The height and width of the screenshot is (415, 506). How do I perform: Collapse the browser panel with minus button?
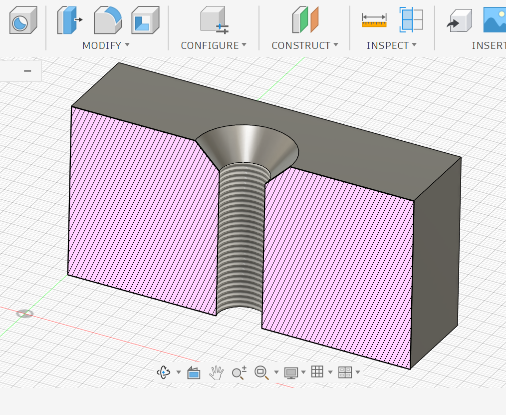(x=27, y=71)
